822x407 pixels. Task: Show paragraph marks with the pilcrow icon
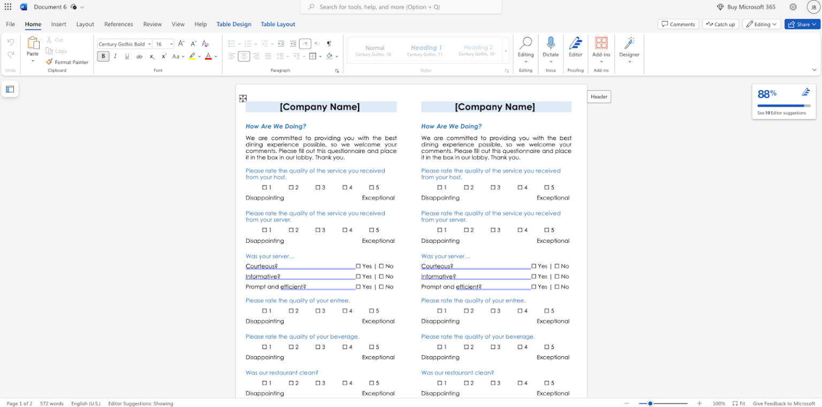pyautogui.click(x=329, y=44)
